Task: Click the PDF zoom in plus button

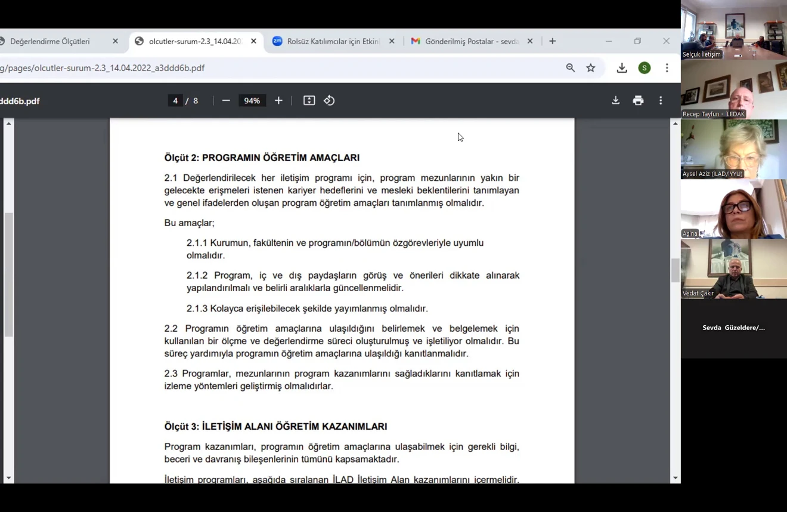Action: 278,101
